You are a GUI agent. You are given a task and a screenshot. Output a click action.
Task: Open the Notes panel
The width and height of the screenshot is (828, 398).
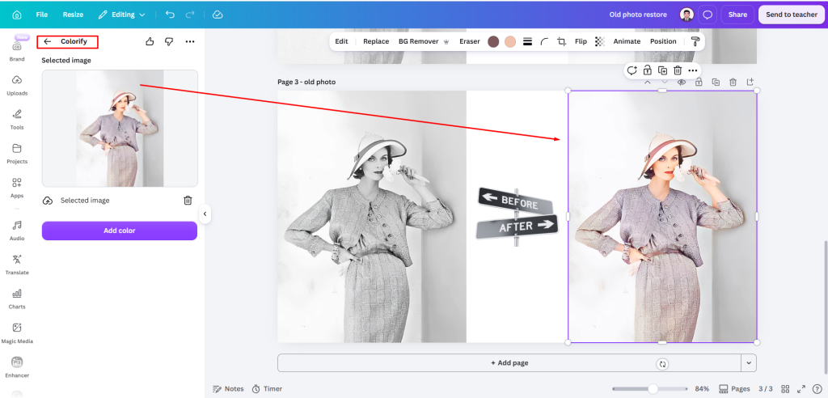point(228,389)
